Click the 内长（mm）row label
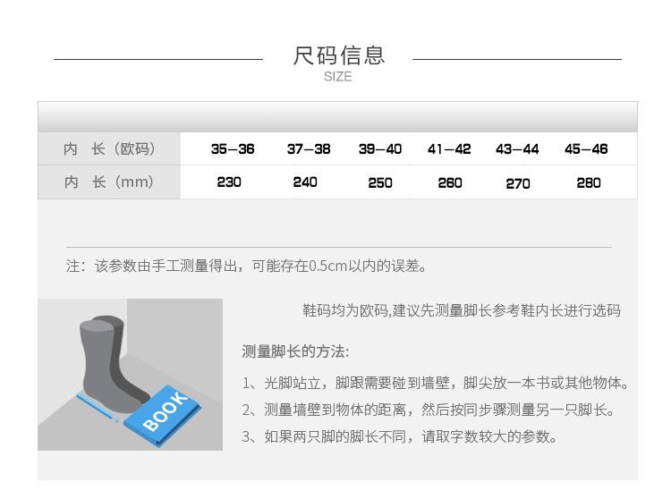The height and width of the screenshot is (499, 671). click(109, 182)
